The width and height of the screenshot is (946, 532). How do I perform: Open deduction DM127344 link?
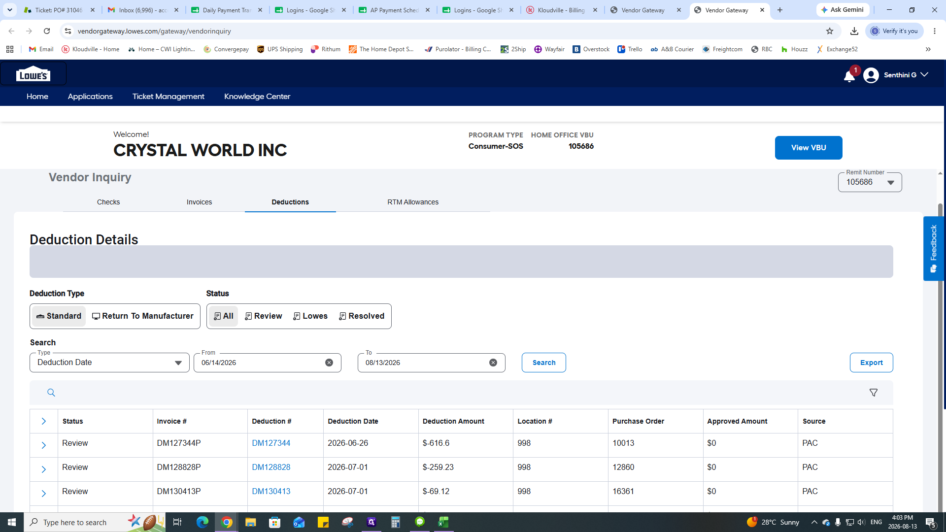(x=271, y=443)
